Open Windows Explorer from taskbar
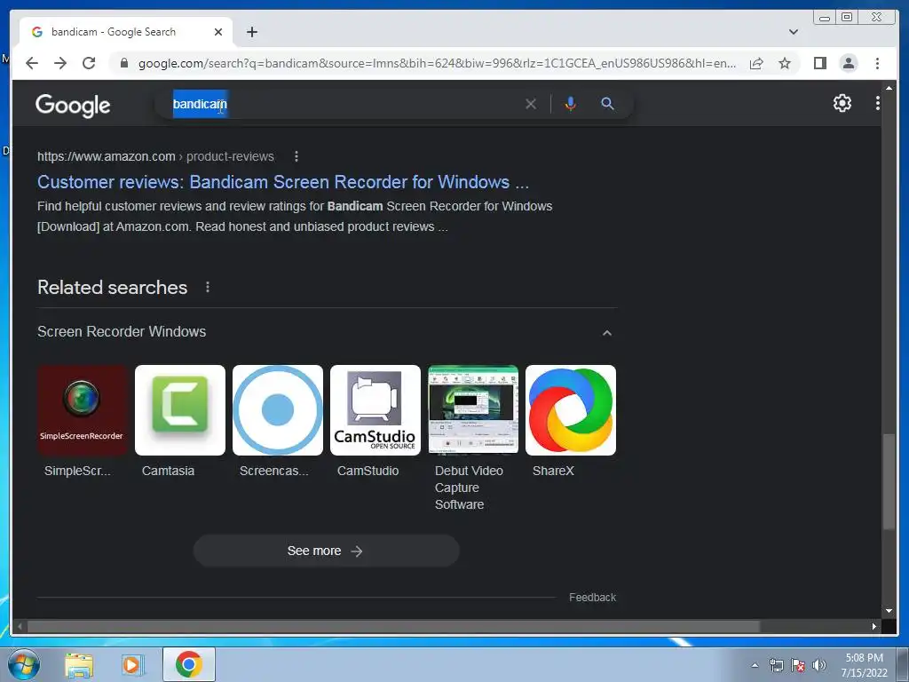This screenshot has height=682, width=909. coord(79,665)
